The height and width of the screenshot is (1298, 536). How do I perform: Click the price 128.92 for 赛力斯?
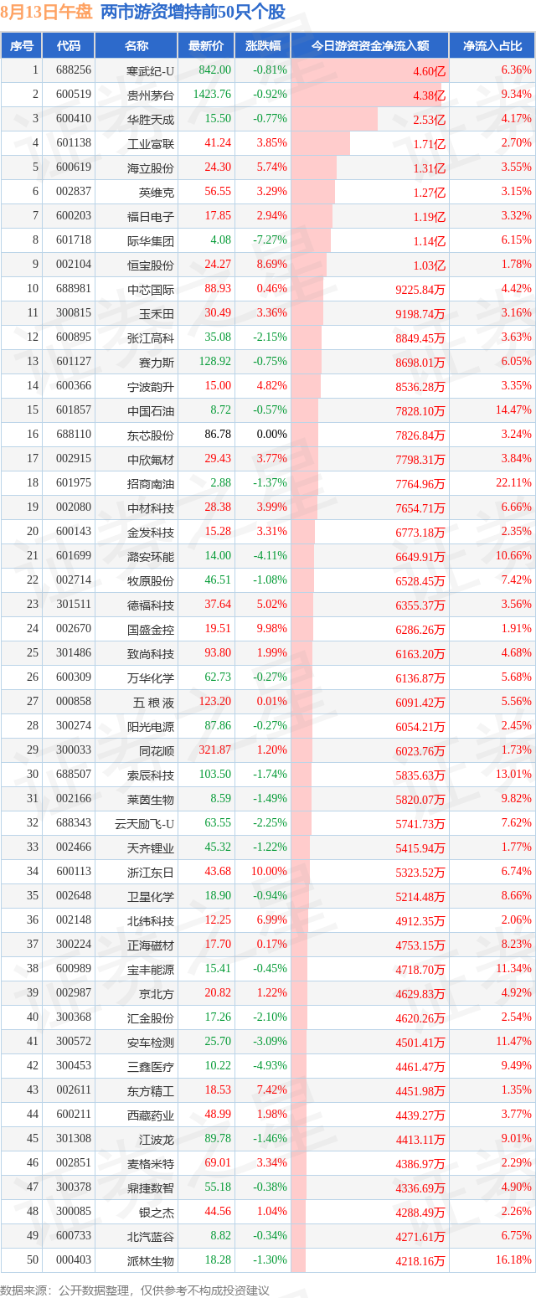pos(214,362)
